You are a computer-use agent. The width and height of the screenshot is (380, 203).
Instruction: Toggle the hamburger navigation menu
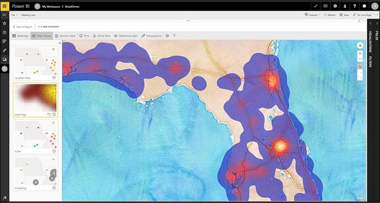tap(4, 15)
